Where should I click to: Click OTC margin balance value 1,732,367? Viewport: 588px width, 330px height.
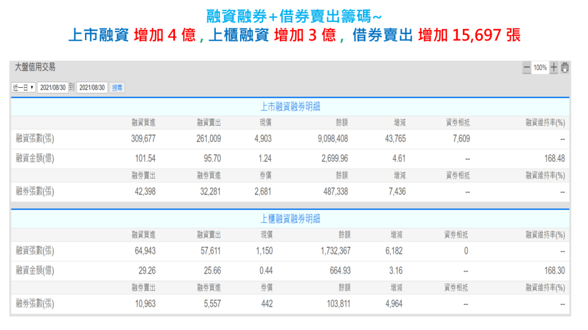click(x=331, y=251)
